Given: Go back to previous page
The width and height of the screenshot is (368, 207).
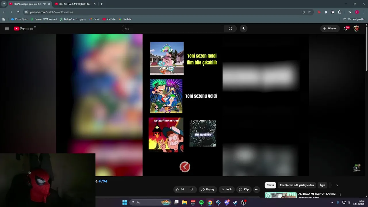Looking at the screenshot, I should click(4, 12).
